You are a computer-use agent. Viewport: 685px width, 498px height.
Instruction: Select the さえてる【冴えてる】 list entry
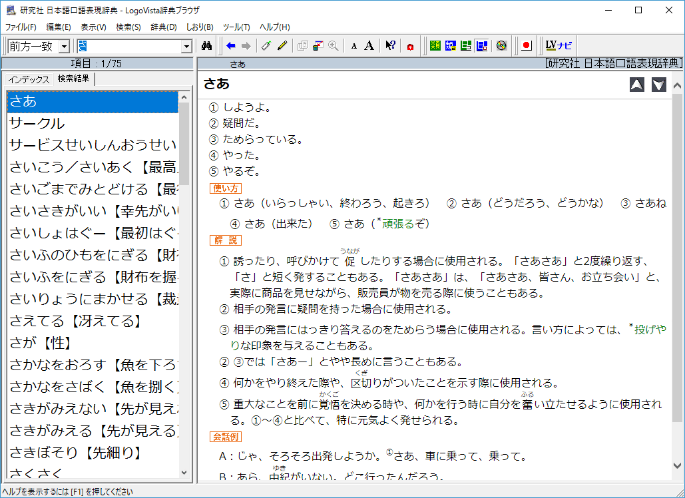point(93,321)
